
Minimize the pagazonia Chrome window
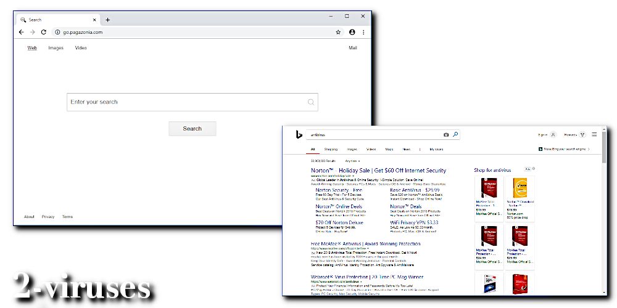point(331,16)
